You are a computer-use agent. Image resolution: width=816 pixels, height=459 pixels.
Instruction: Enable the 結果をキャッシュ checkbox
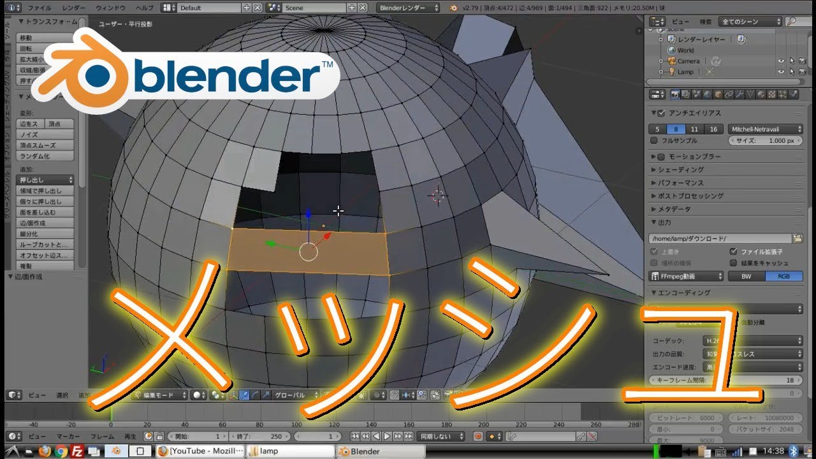click(x=734, y=263)
